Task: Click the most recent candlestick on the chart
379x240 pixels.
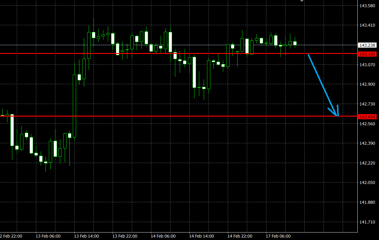Action: pos(295,43)
